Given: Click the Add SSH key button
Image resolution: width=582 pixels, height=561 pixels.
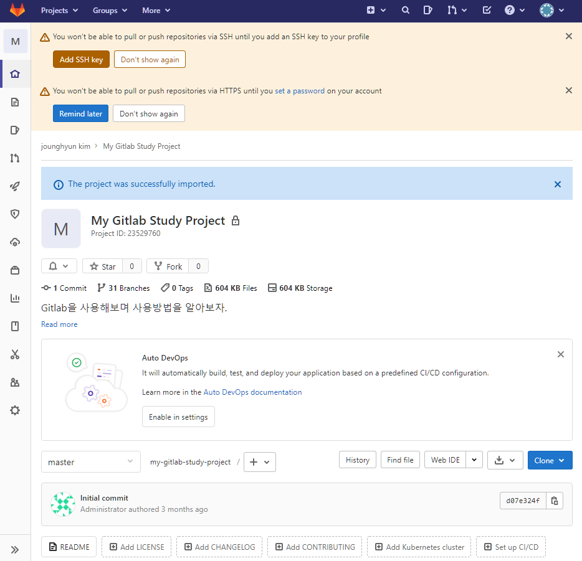Looking at the screenshot, I should [x=81, y=59].
